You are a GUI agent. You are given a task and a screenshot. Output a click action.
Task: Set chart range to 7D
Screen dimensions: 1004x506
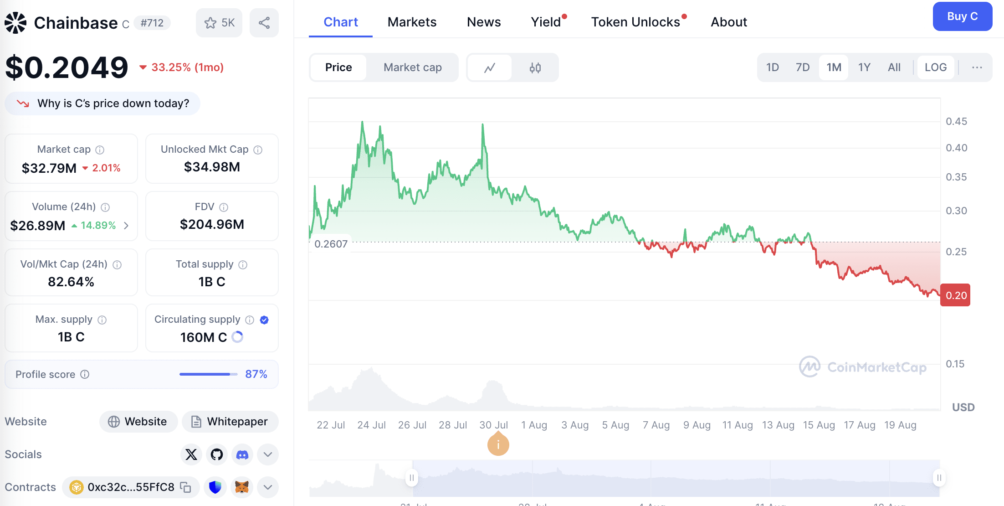[x=803, y=67]
